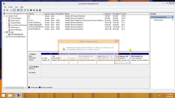Sort the list by Volume column

36,14
